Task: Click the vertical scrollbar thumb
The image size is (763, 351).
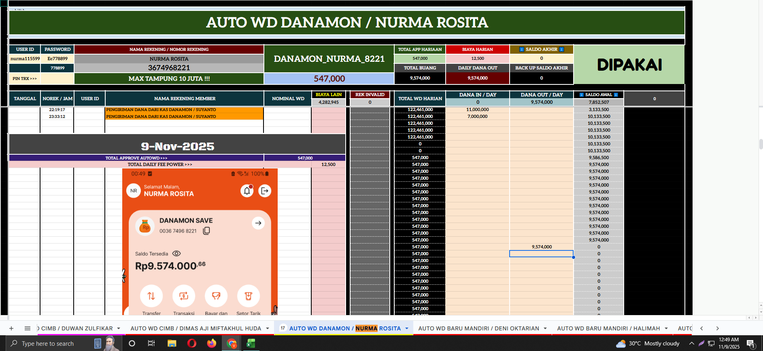Action: point(761,144)
